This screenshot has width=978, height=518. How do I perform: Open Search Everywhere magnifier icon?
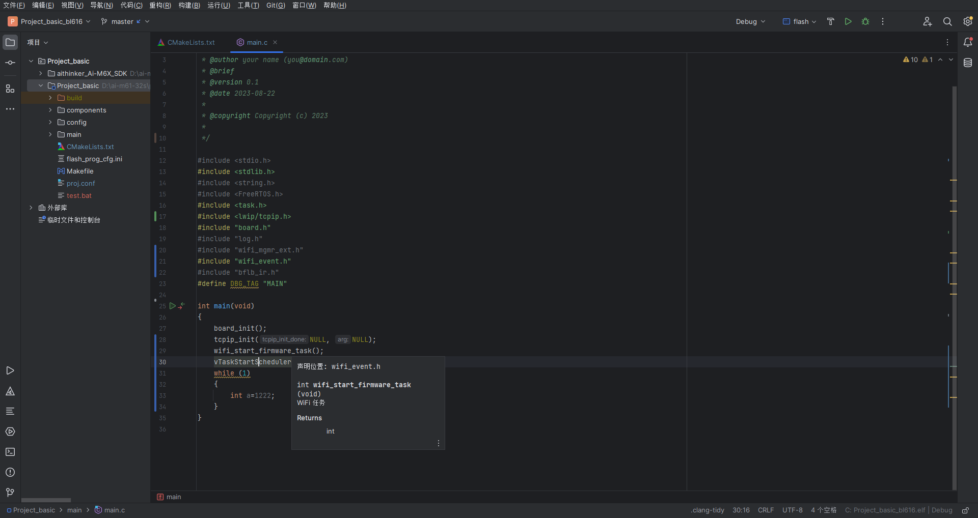pyautogui.click(x=947, y=21)
